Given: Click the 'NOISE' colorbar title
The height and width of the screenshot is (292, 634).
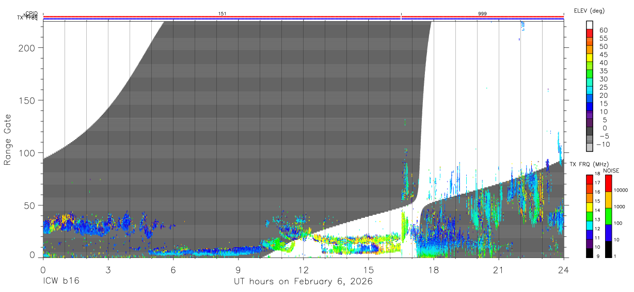Looking at the screenshot, I should click(611, 170).
